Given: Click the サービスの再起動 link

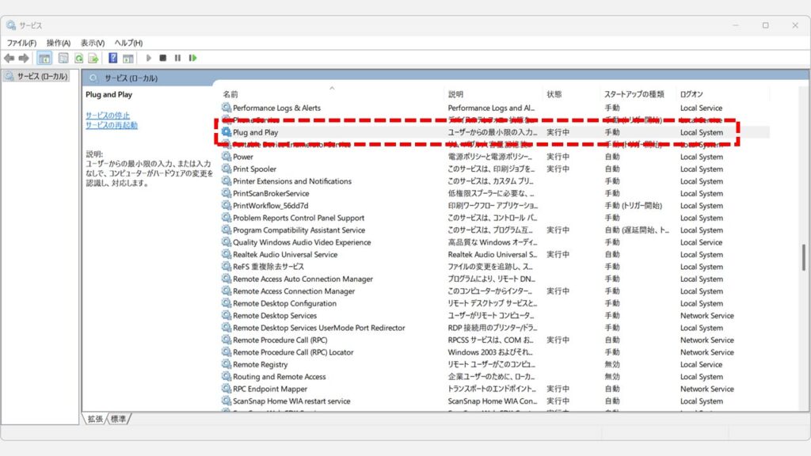Looking at the screenshot, I should click(x=111, y=126).
